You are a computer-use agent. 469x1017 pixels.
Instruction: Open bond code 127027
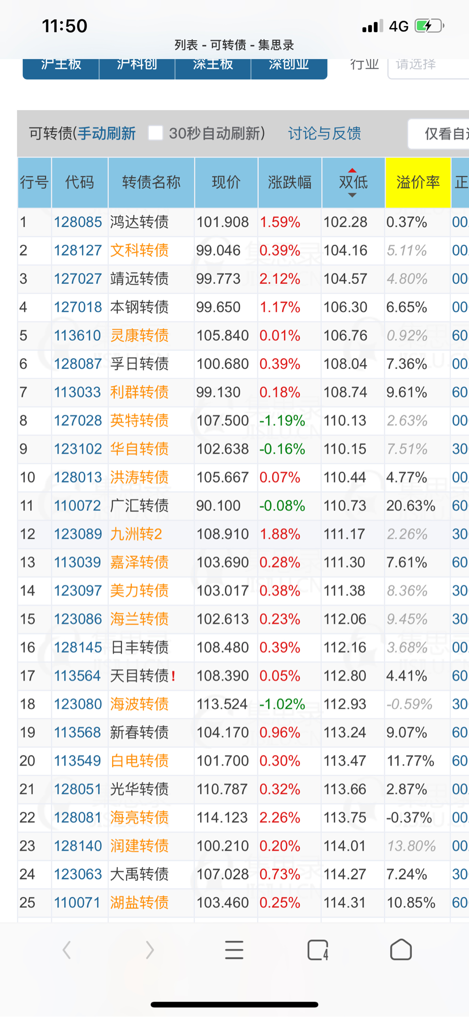pos(78,279)
